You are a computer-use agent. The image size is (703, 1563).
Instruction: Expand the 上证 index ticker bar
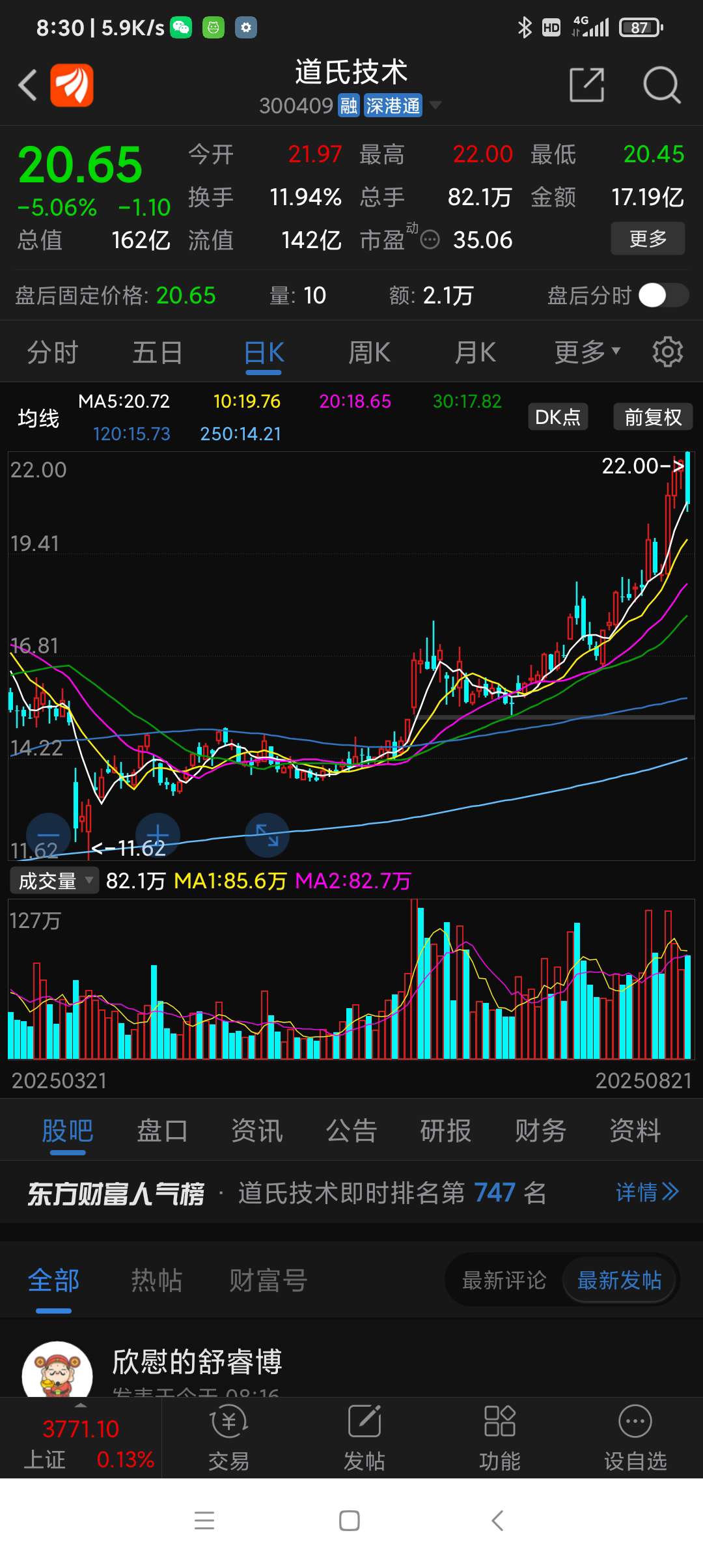click(x=81, y=1438)
